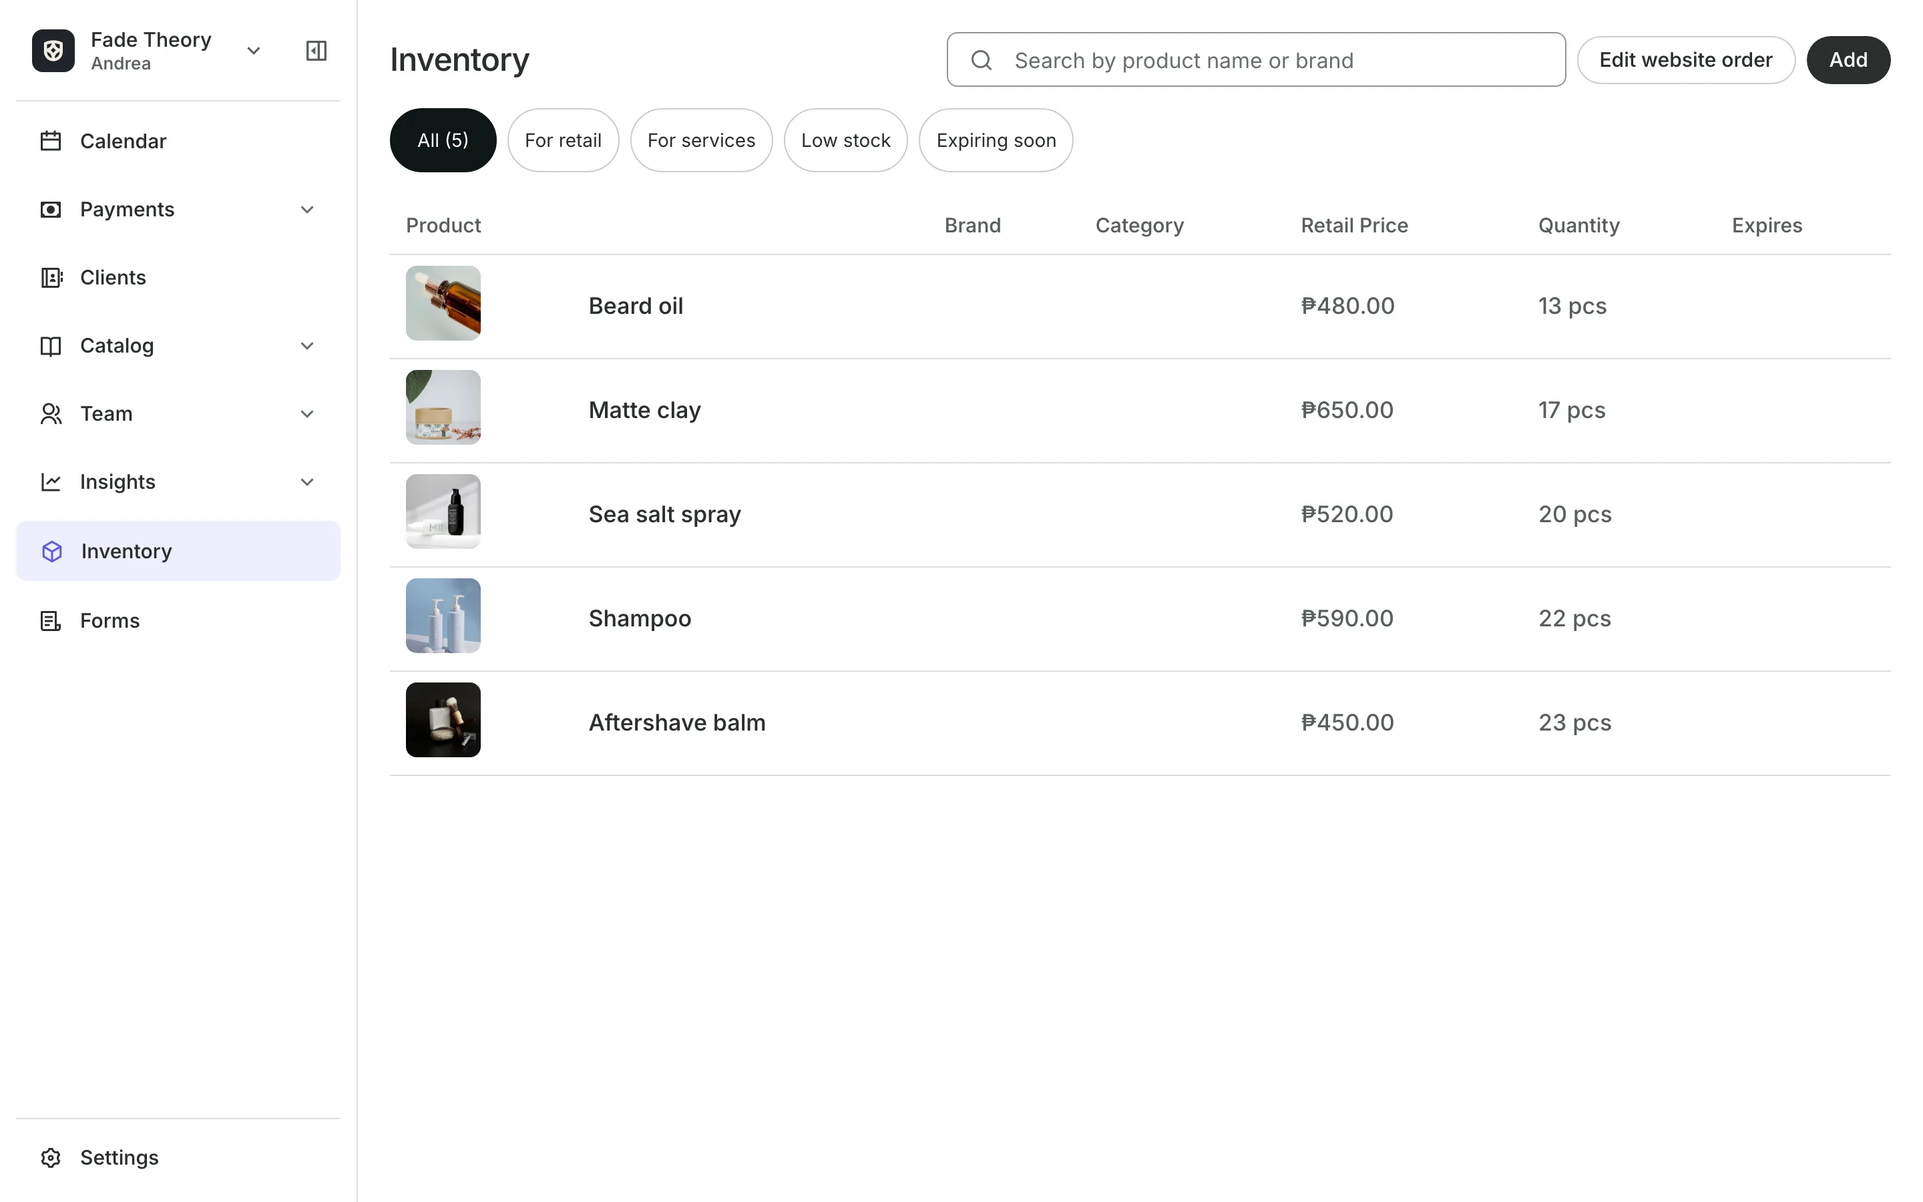This screenshot has height=1202, width=1923.
Task: Click the Payments cash icon
Action: click(x=51, y=209)
